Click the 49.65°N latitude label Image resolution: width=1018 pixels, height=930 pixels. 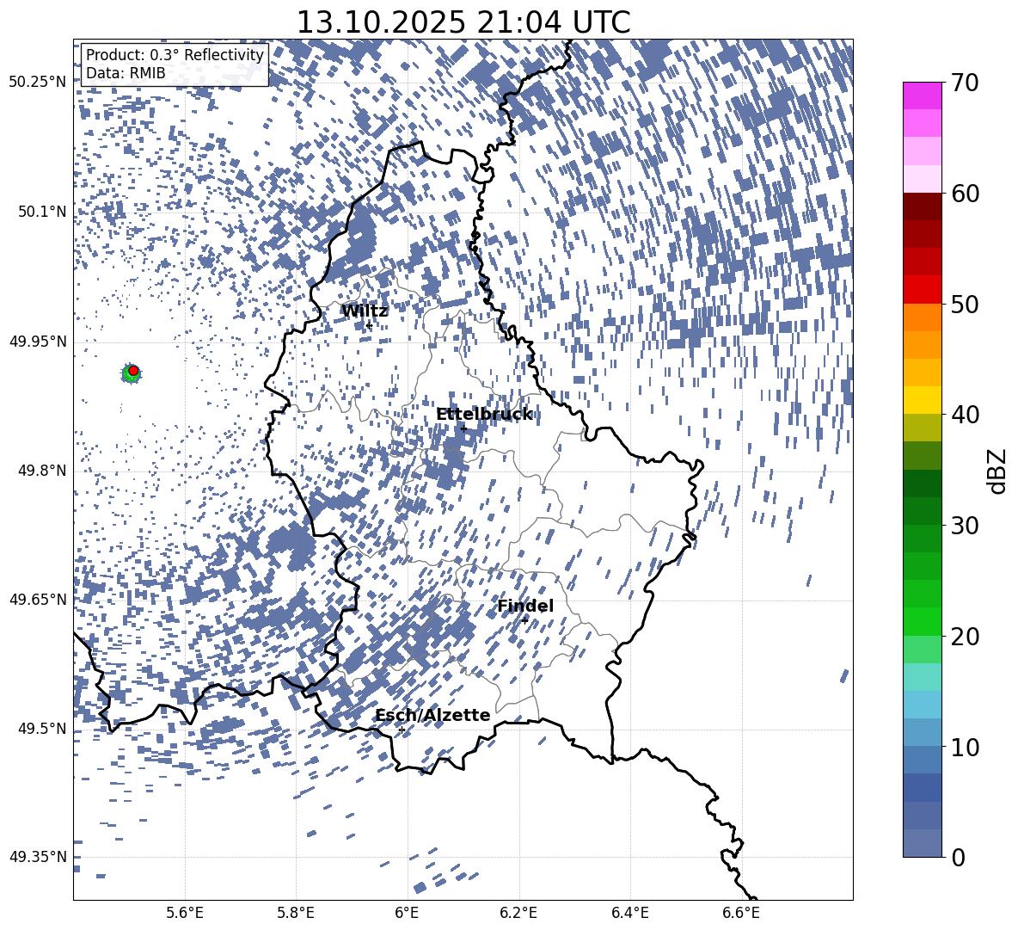[38, 600]
